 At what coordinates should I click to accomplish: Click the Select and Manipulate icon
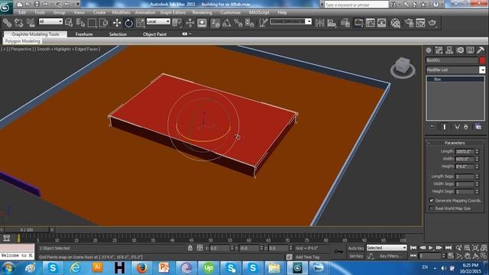190,23
